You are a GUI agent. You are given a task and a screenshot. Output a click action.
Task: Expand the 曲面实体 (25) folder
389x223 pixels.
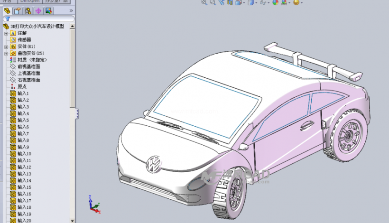(6, 53)
